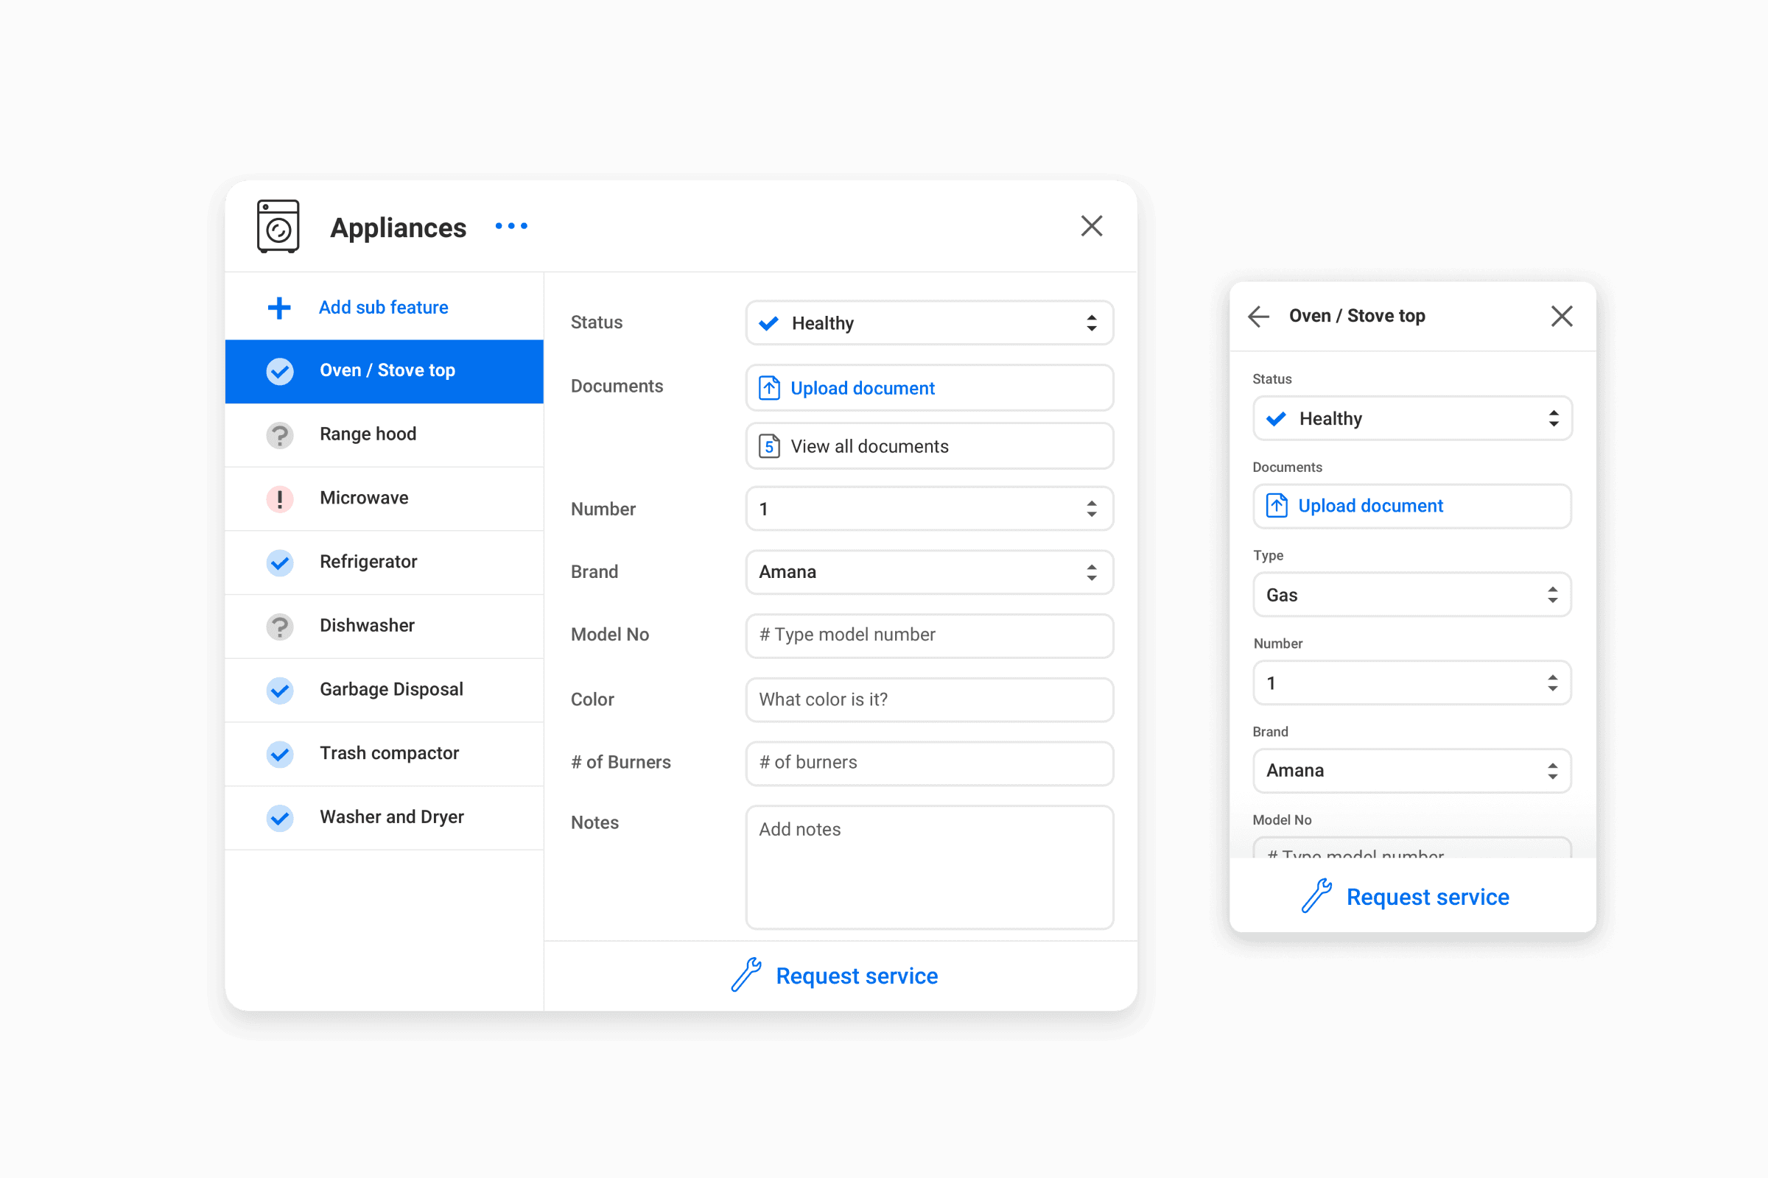Click the check status icon beside Oven / Stove top

coord(280,371)
